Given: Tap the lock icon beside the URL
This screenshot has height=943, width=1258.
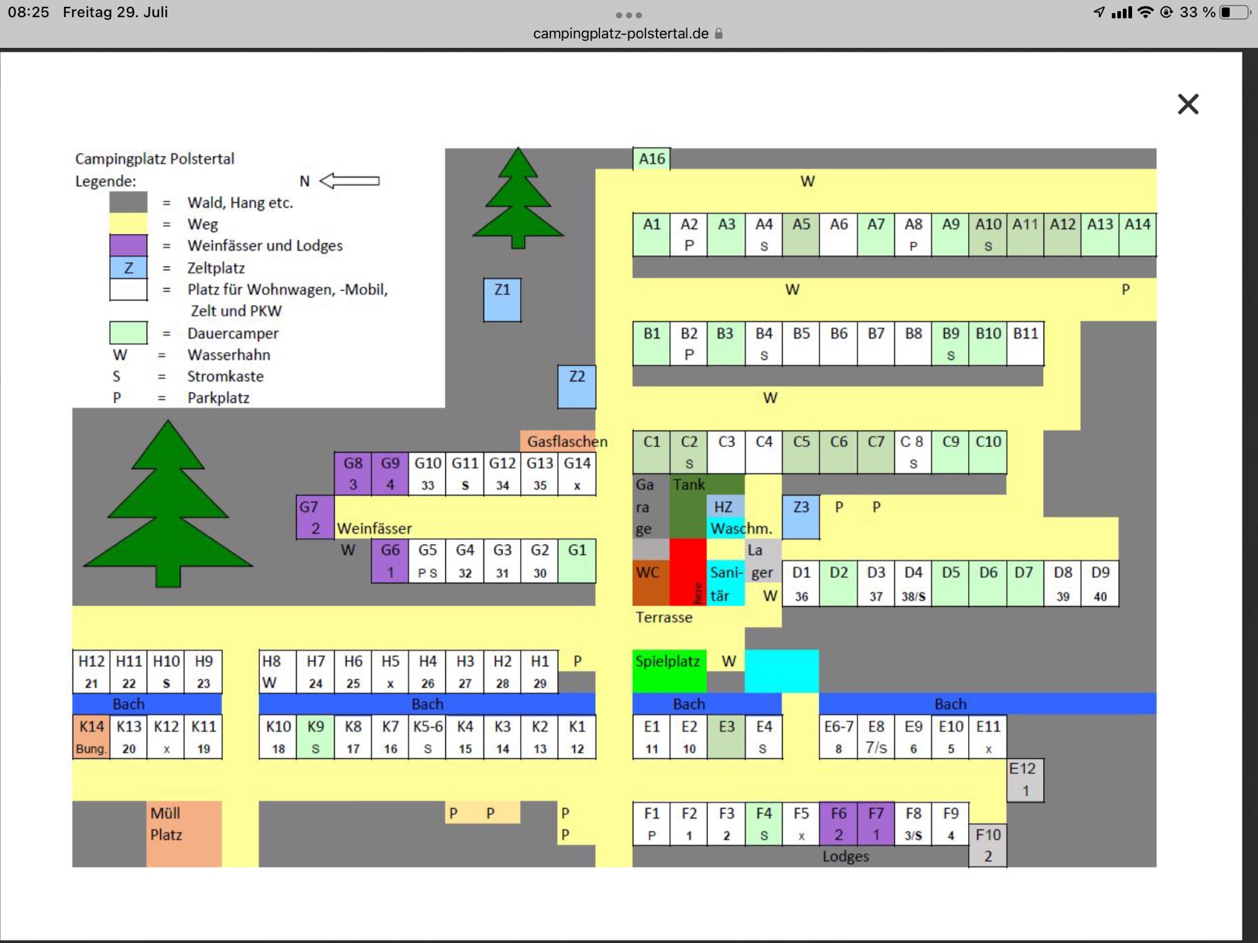Looking at the screenshot, I should (x=719, y=34).
